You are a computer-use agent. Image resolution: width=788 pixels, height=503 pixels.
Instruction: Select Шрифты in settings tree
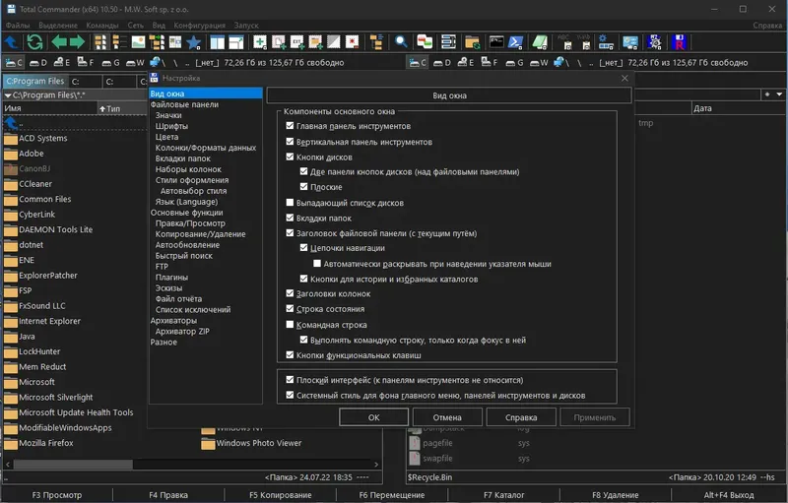(x=171, y=126)
